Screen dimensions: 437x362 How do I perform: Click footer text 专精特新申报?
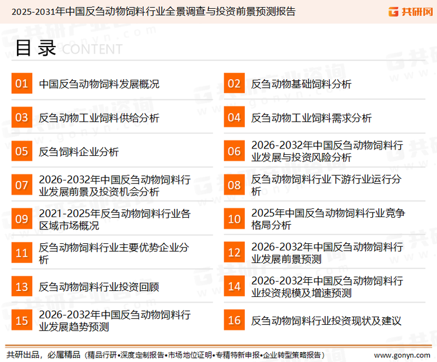(238, 355)
